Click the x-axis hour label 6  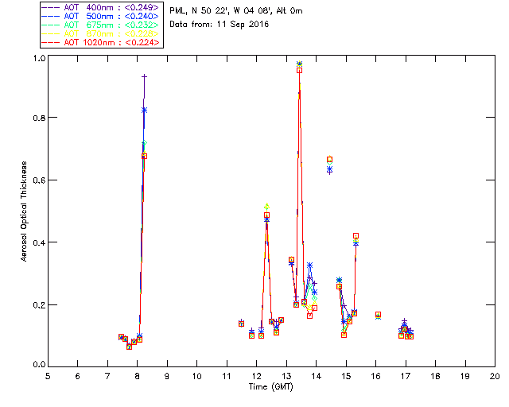78,376
